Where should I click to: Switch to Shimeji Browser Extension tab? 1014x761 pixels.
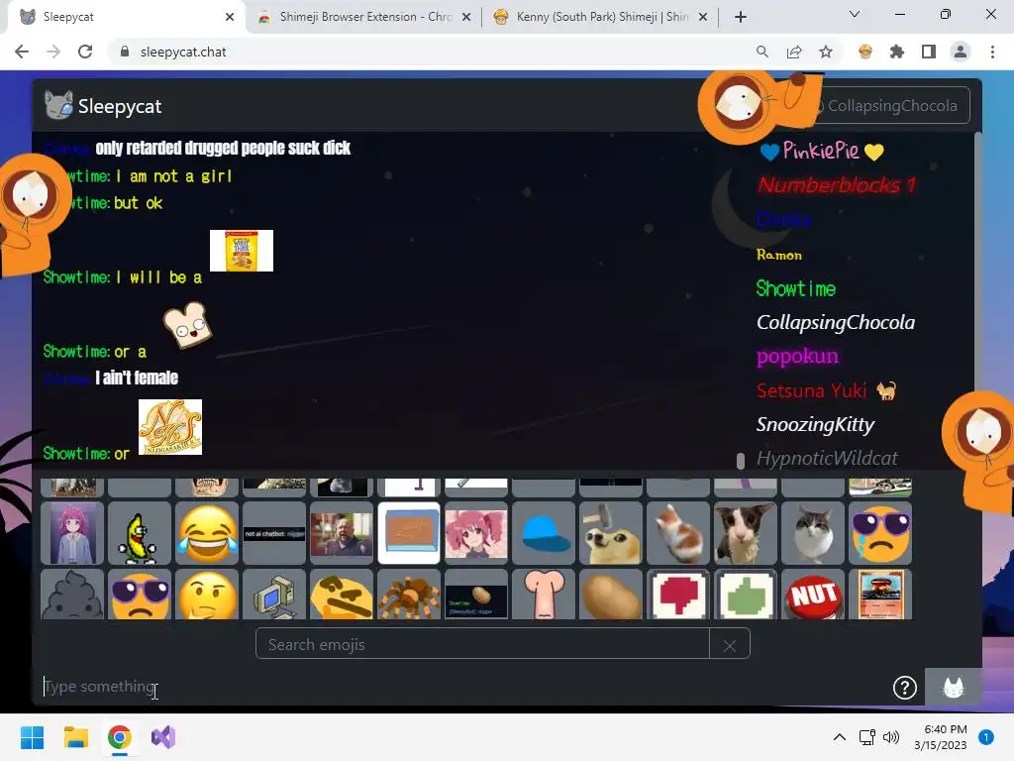click(362, 17)
